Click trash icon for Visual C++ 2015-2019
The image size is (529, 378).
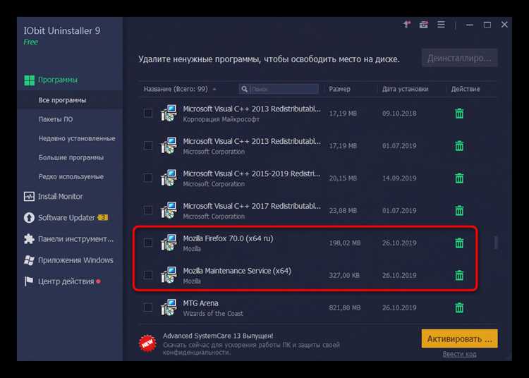459,178
